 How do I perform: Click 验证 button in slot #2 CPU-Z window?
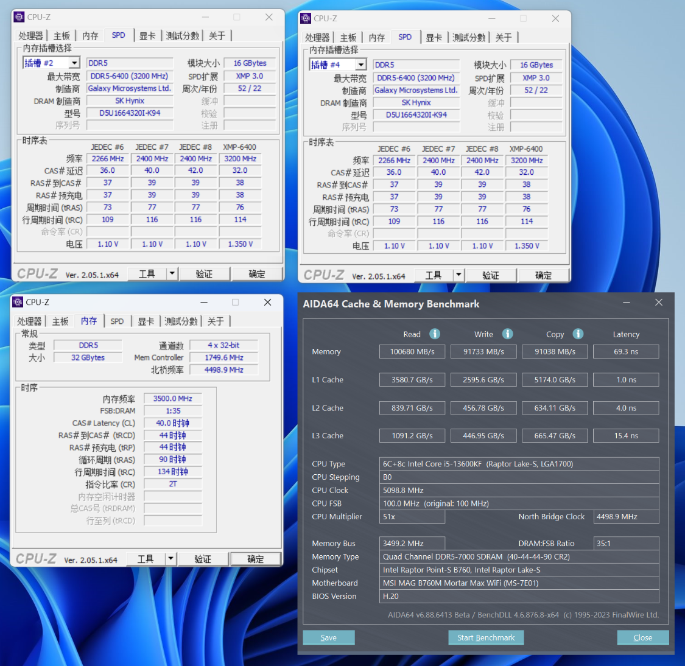point(204,274)
